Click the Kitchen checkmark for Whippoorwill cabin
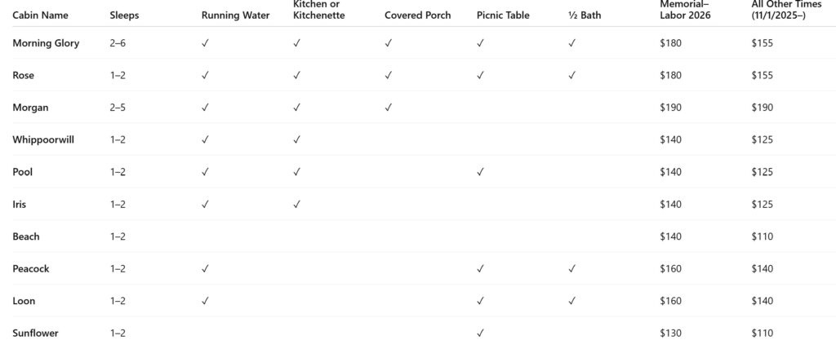The height and width of the screenshot is (349, 836). (x=297, y=139)
